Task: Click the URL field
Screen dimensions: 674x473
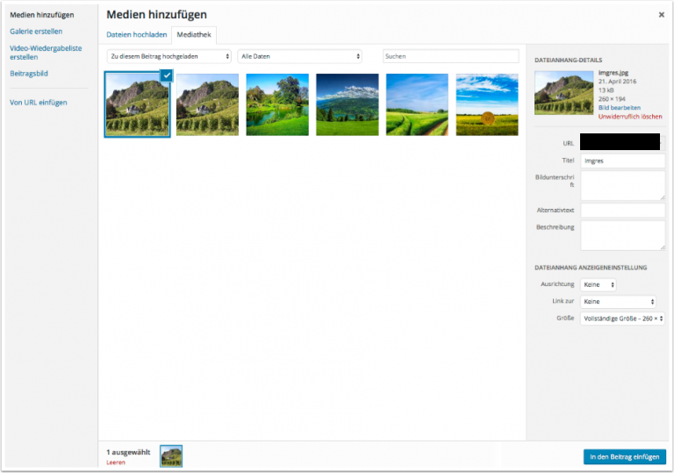Action: point(622,142)
